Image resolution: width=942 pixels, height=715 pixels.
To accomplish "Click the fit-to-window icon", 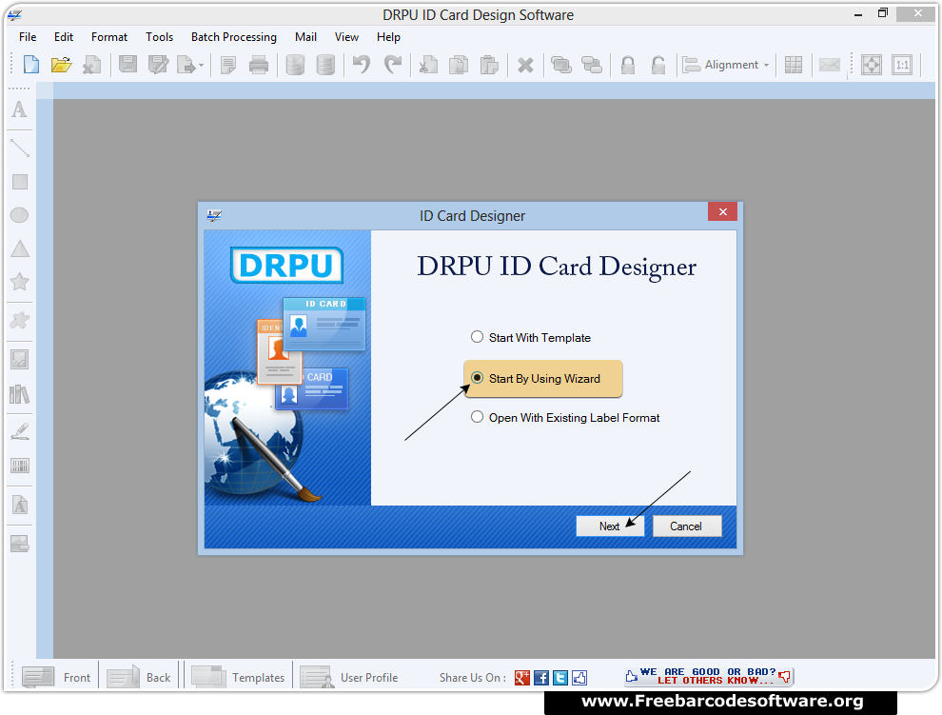I will point(872,65).
